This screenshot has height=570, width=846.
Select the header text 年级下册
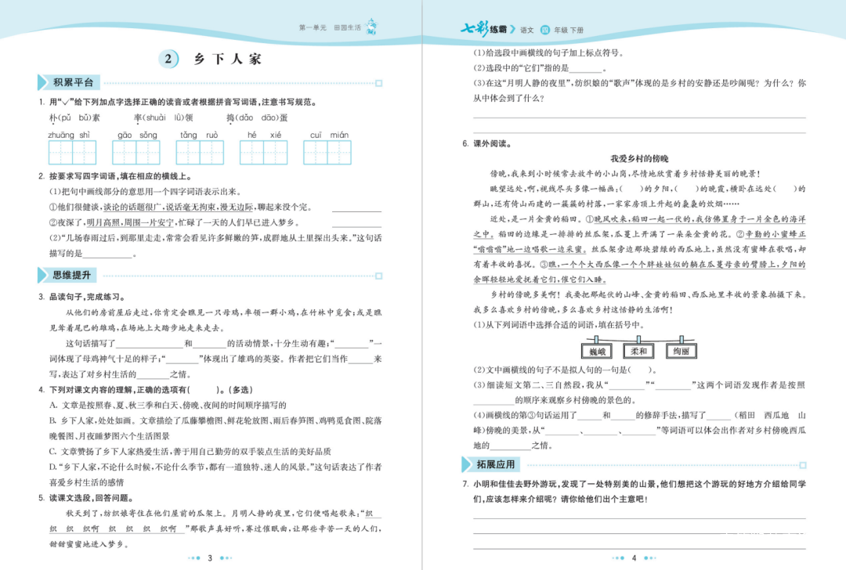pyautogui.click(x=569, y=31)
